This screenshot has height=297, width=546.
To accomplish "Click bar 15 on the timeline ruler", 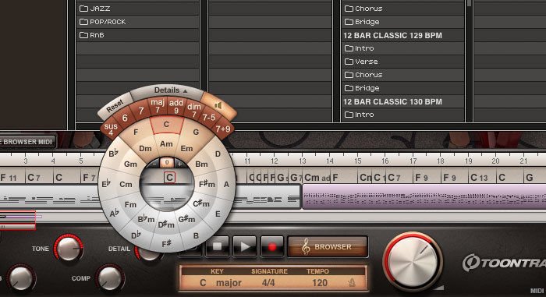I will tap(357, 161).
